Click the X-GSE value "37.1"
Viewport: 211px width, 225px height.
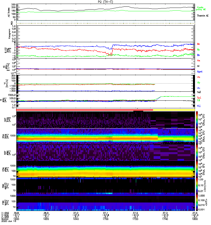(105, 213)
